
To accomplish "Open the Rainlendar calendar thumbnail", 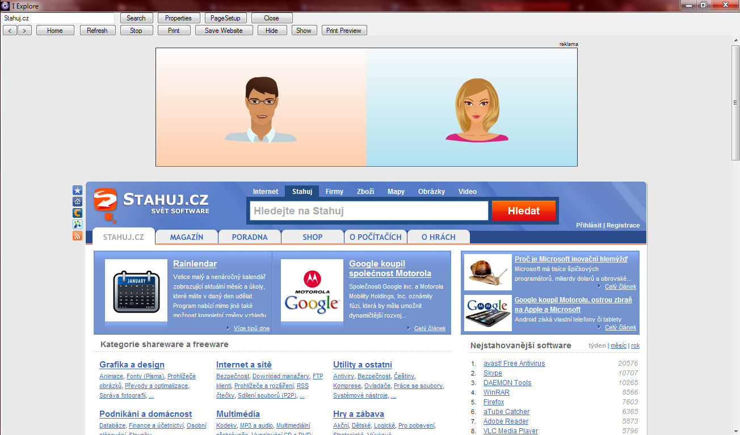I will click(x=136, y=290).
